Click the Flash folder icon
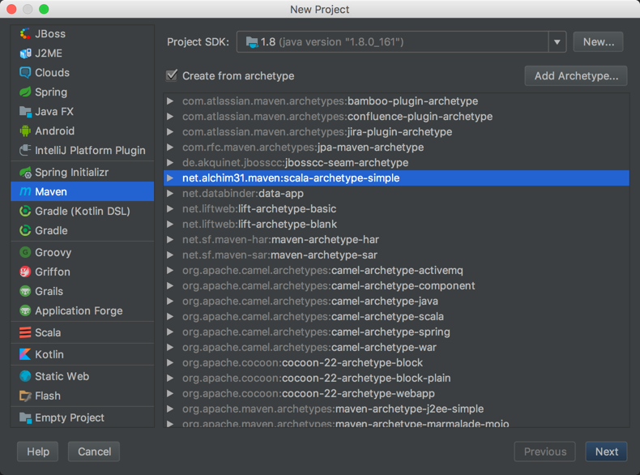Screen dimensions: 640x475 [25, 396]
